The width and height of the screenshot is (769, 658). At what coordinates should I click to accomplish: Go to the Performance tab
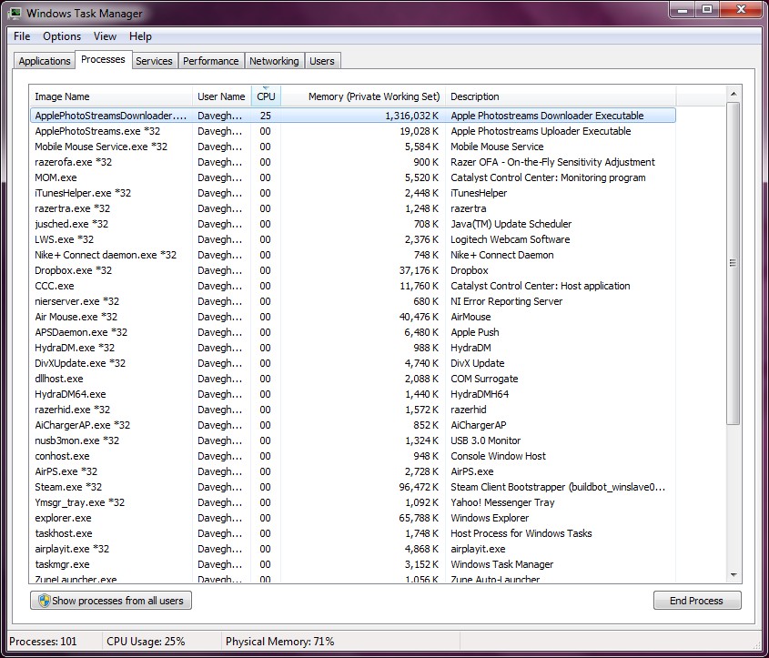(211, 61)
